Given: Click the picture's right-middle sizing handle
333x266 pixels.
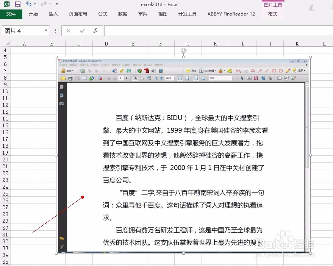Looking at the screenshot, I should (x=311, y=155).
